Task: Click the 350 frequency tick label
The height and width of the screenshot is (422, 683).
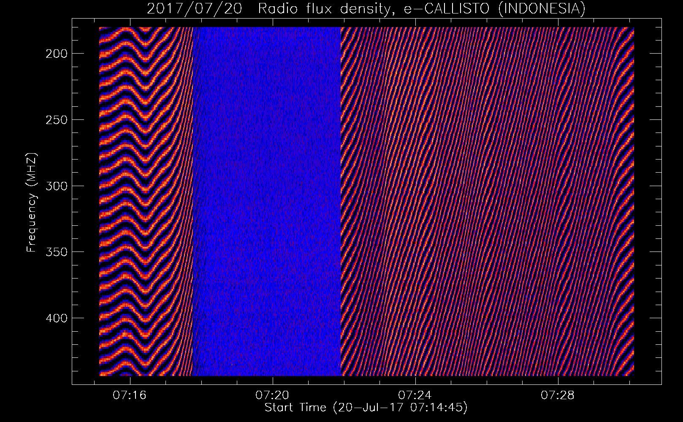Action: [x=56, y=252]
